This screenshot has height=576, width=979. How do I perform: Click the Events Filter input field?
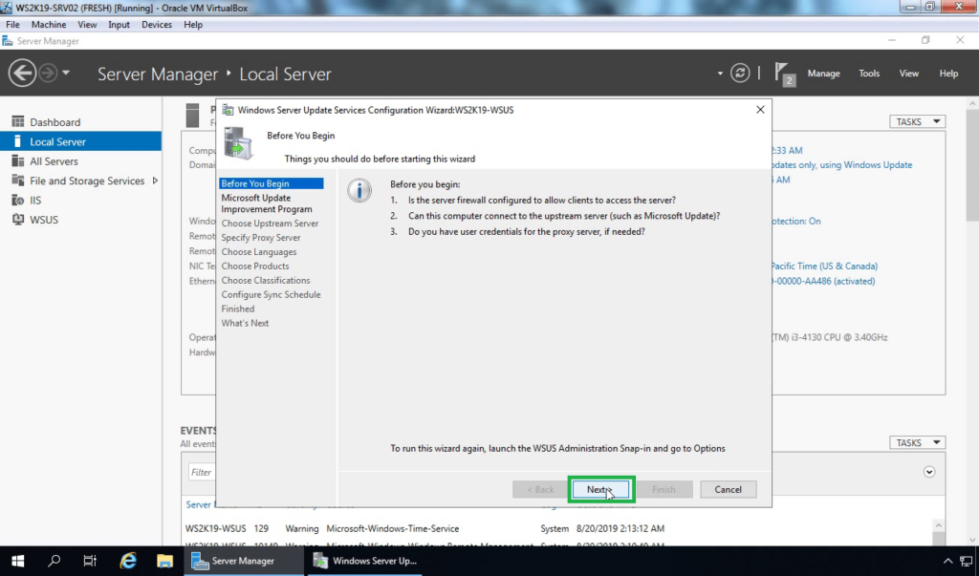(202, 473)
